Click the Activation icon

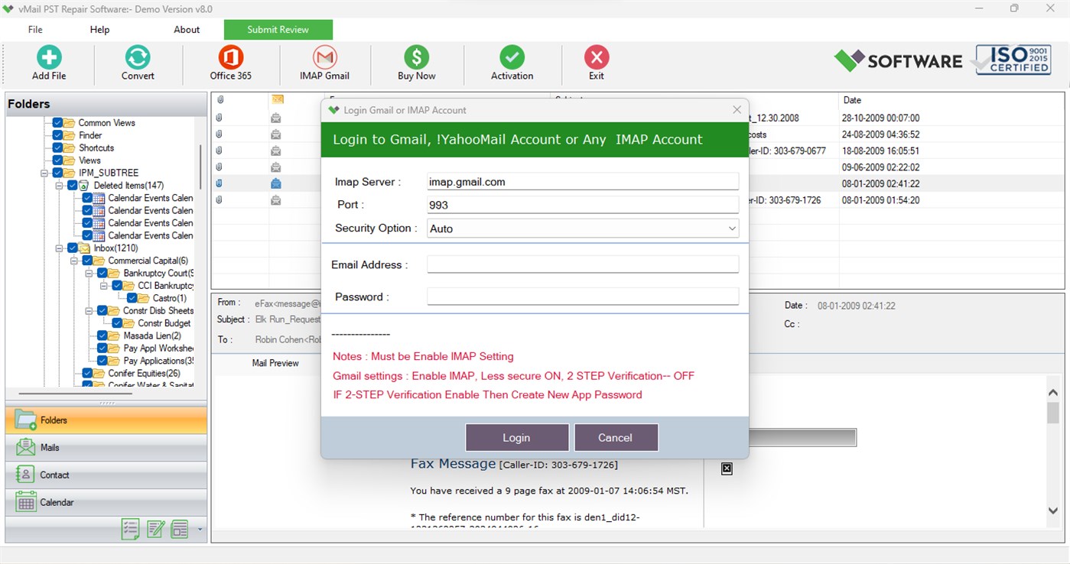(x=512, y=63)
